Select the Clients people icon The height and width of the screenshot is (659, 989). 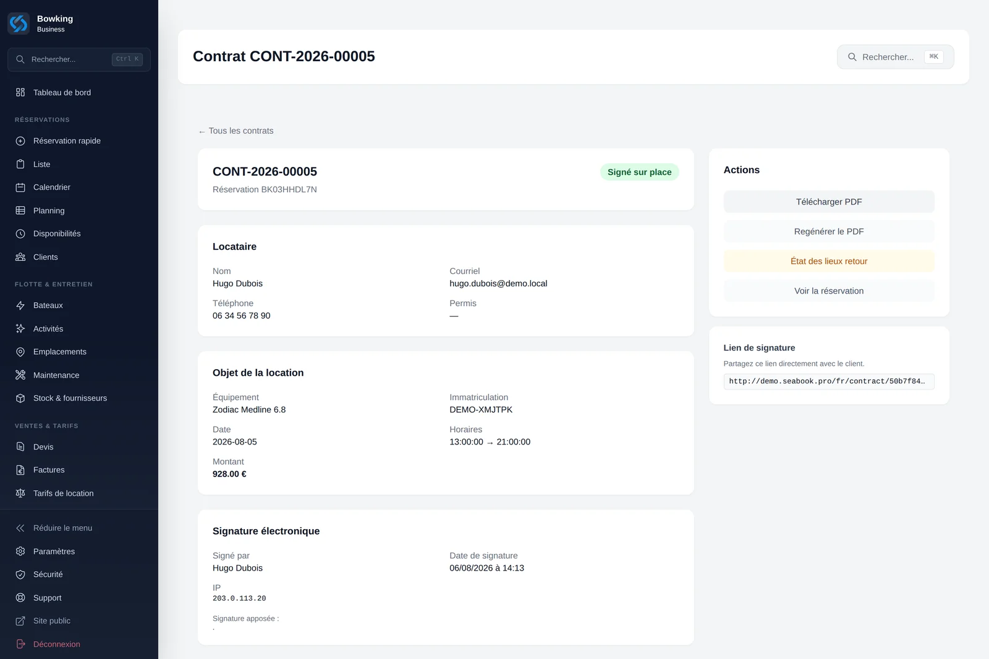point(20,257)
